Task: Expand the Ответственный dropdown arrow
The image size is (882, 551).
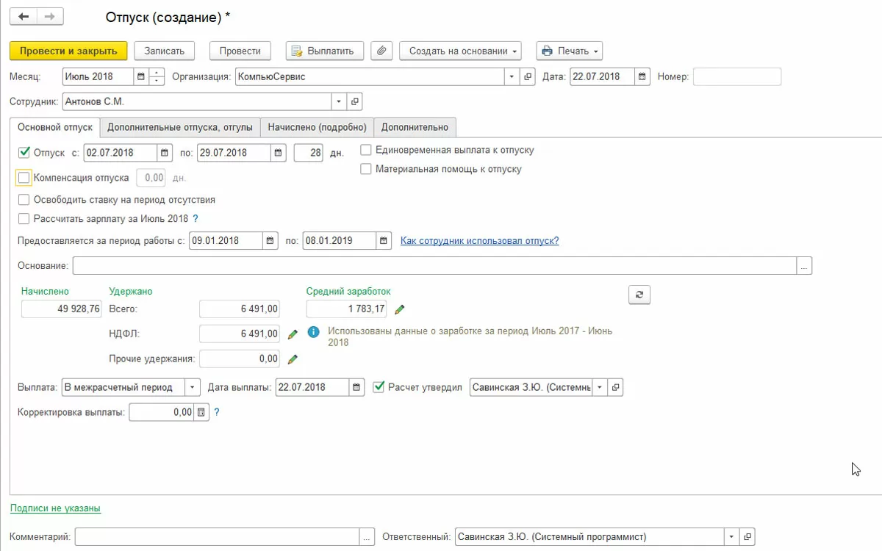Action: coord(731,537)
